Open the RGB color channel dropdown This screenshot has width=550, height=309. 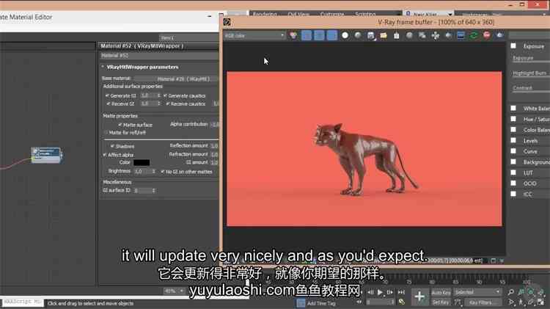point(254,35)
